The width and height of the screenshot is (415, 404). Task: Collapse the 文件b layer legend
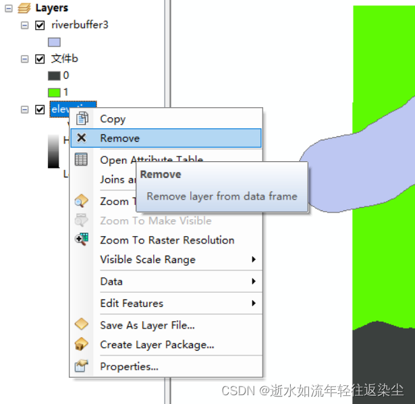(x=24, y=59)
